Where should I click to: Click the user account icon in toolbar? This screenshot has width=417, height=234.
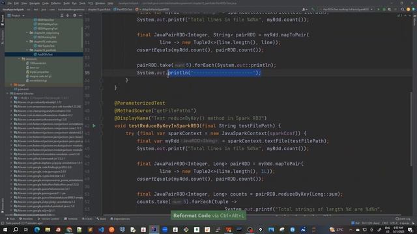(x=304, y=9)
